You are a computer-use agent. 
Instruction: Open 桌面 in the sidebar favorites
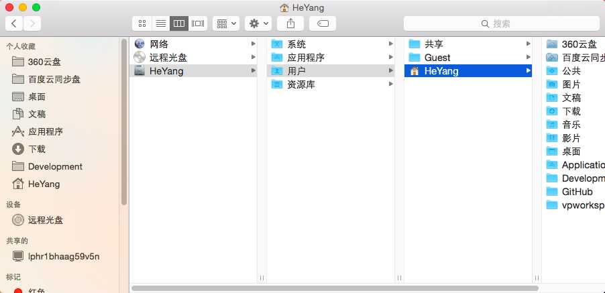point(29,97)
